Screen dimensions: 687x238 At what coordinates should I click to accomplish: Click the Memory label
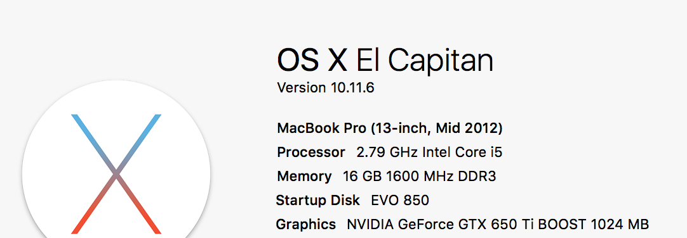pyautogui.click(x=305, y=177)
